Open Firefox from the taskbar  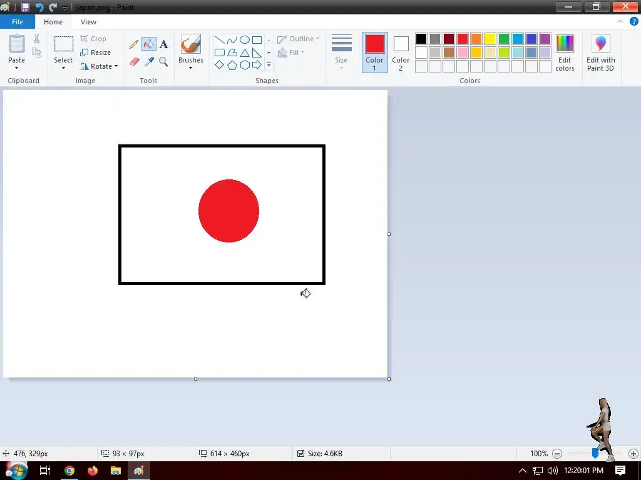[x=93, y=471]
